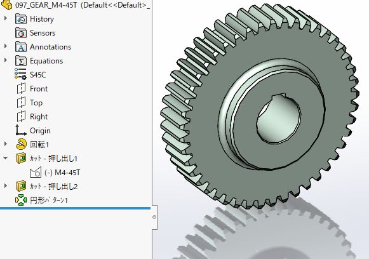Click the keyway bore of the gear model
Screen dimensions: 369x259
tap(279, 118)
